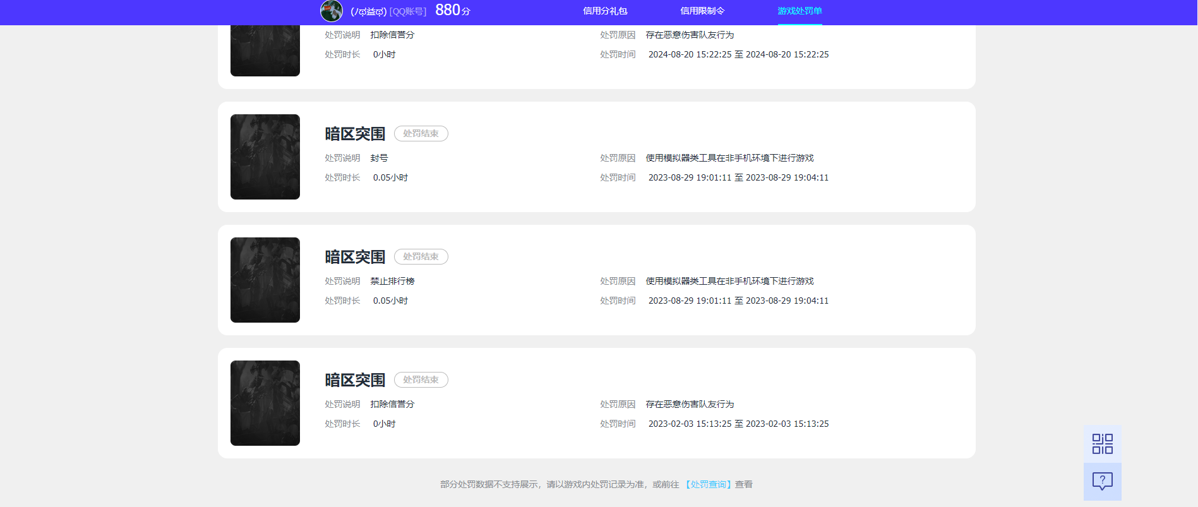This screenshot has height=507, width=1198.
Task: Follow the 【处罚查询】 link
Action: click(x=708, y=484)
